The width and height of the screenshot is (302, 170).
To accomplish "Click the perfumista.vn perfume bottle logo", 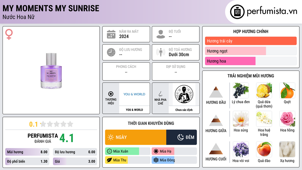I will click(x=237, y=12).
